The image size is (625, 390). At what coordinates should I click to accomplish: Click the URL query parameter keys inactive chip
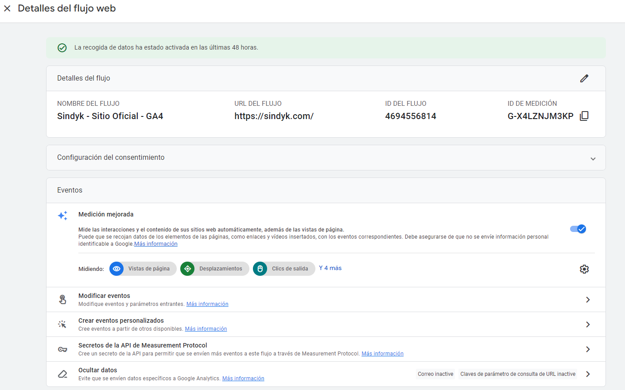518,374
